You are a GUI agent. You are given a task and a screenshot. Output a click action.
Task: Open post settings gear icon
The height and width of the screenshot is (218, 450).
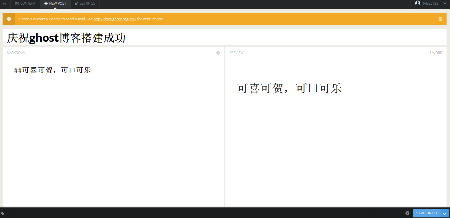(407, 213)
